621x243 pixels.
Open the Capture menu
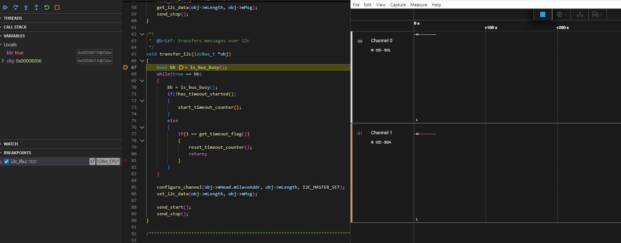coord(398,5)
